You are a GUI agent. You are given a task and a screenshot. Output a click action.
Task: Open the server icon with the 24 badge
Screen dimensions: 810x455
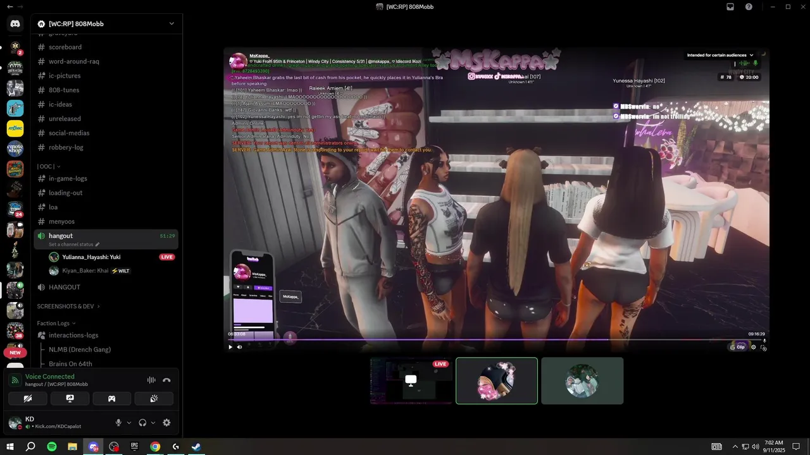[x=15, y=209]
